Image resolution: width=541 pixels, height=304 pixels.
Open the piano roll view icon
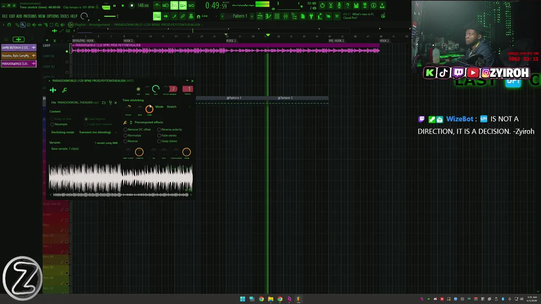point(268,16)
